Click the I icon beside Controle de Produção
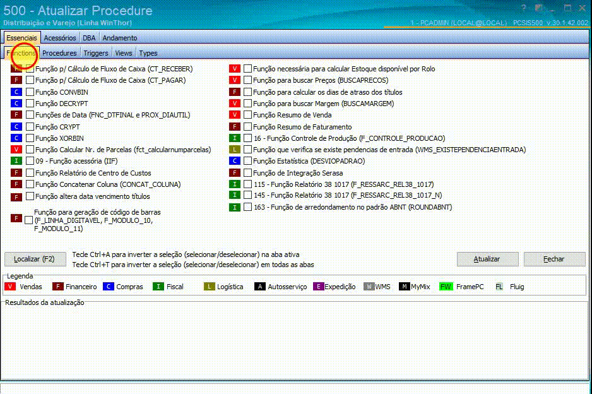 pyautogui.click(x=234, y=138)
